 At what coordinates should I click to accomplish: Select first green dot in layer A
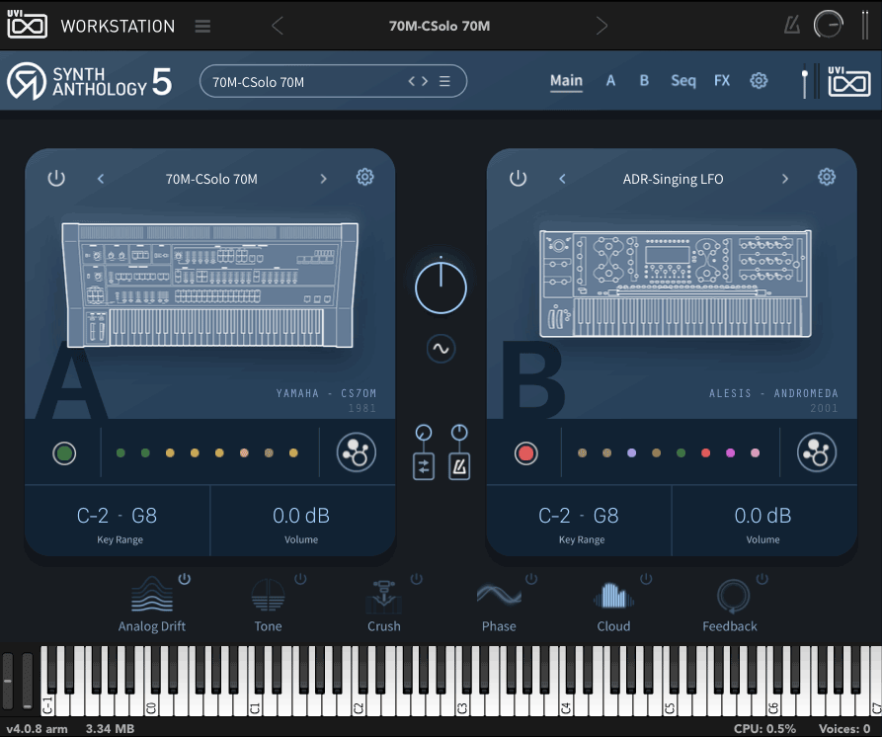120,452
